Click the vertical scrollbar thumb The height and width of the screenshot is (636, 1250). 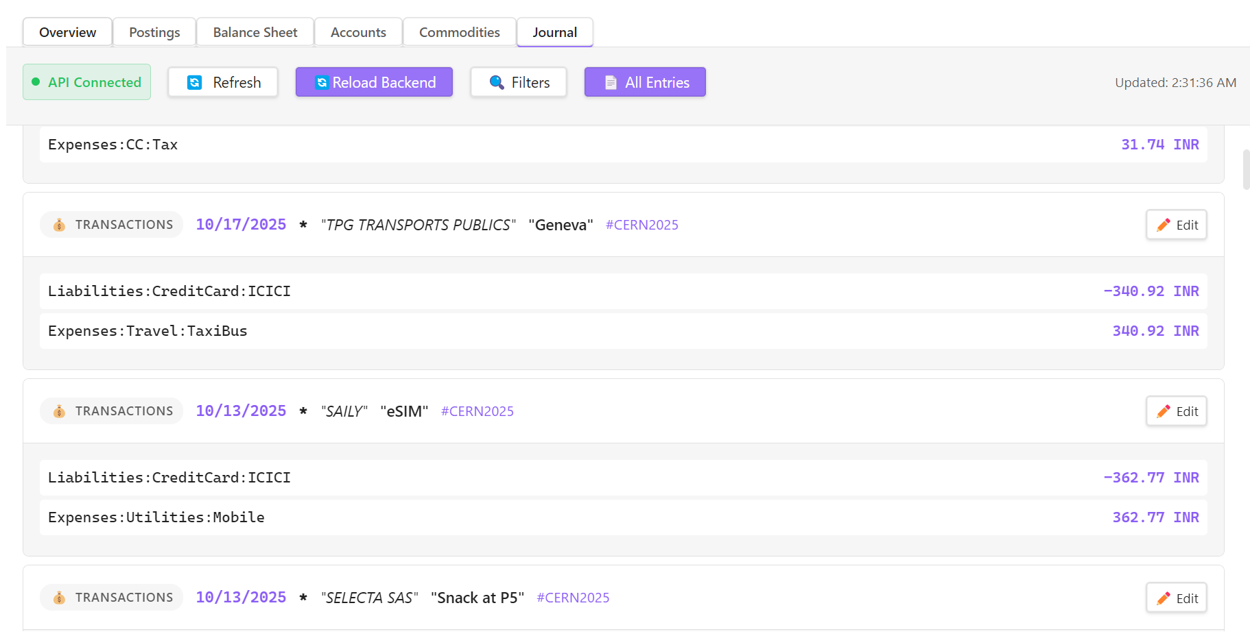coord(1246,169)
